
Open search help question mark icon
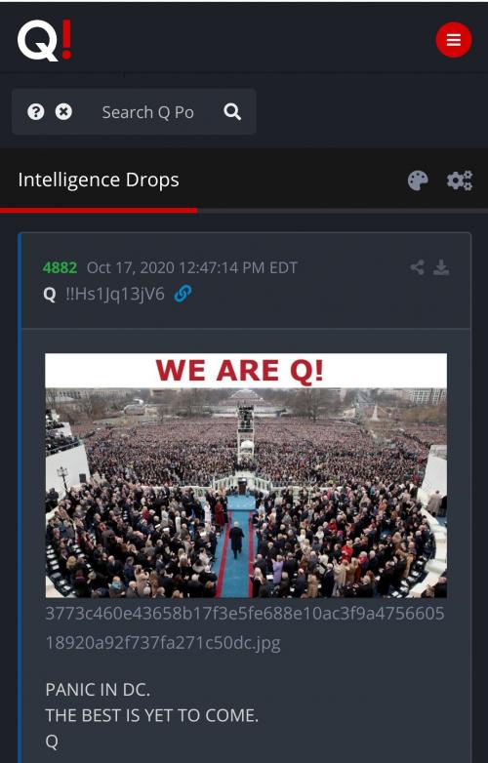pyautogui.click(x=36, y=112)
